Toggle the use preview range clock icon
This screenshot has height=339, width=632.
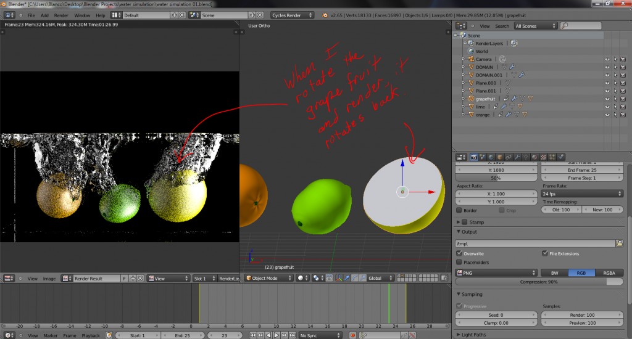109,335
